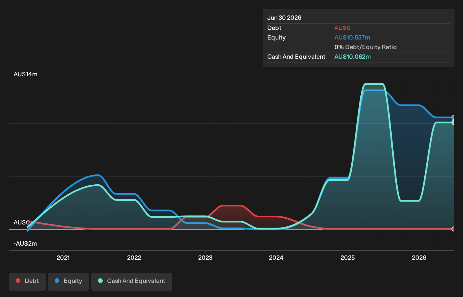Viewport: 463px width, 297px height.
Task: Toggle the Equity series legend button
Action: tap(69, 281)
